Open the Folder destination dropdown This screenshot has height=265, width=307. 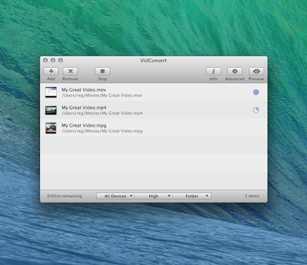click(192, 196)
